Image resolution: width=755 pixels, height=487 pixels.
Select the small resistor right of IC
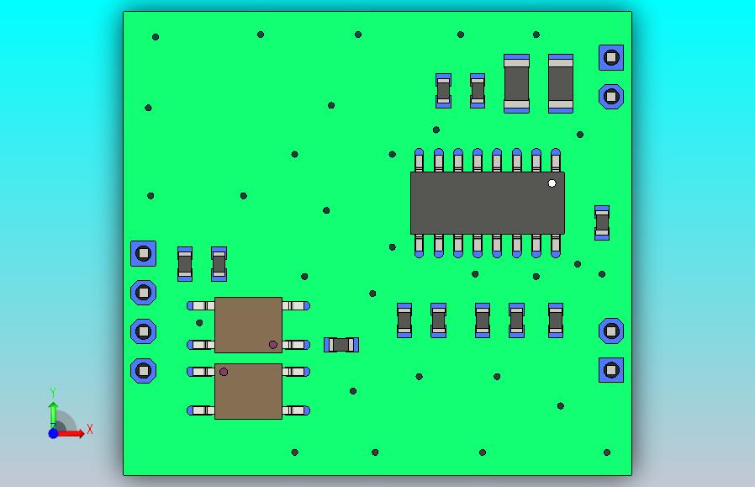tap(602, 223)
